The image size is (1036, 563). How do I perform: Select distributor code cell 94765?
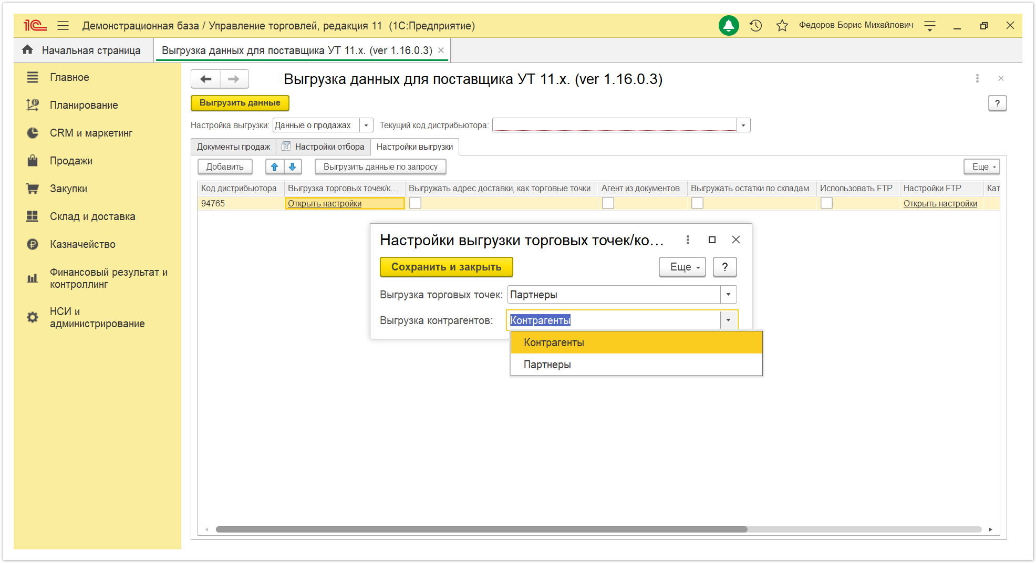pos(241,203)
